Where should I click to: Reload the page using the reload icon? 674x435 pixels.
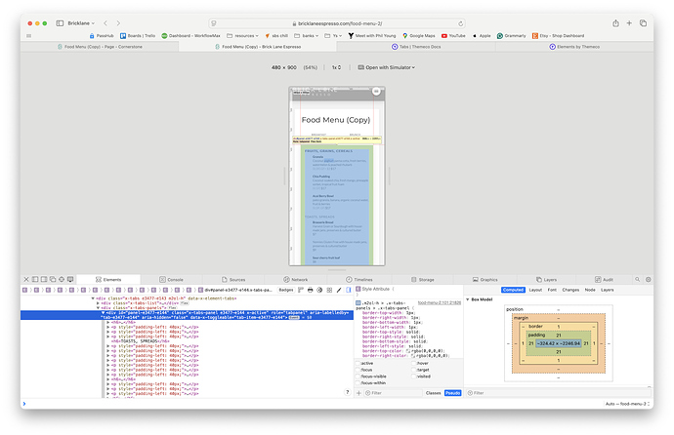(x=460, y=23)
